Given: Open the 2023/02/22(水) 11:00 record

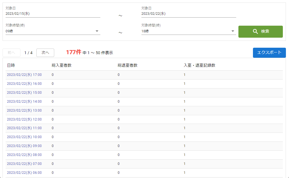Looking at the screenshot, I should [24, 128].
